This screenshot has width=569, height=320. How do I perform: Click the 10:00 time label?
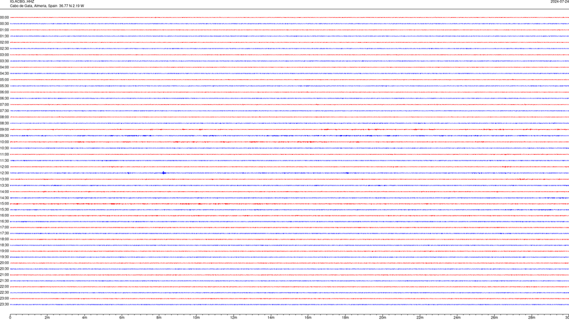[4, 142]
